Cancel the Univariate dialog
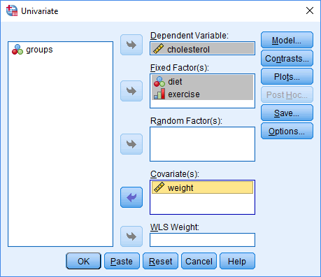 pos(199,261)
